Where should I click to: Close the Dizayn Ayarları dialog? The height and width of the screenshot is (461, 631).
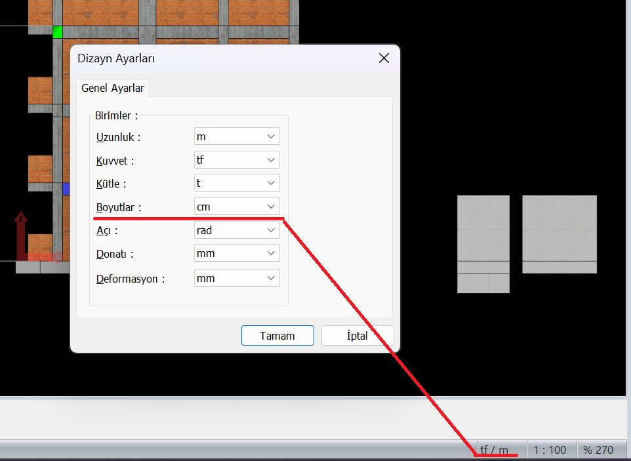pos(384,58)
